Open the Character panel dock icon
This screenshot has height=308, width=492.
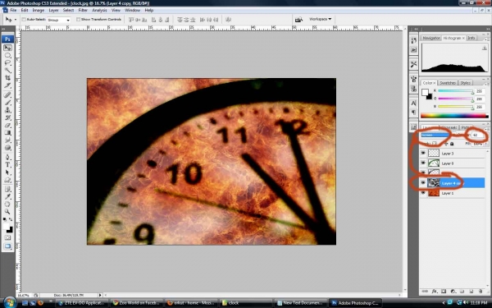413,103
